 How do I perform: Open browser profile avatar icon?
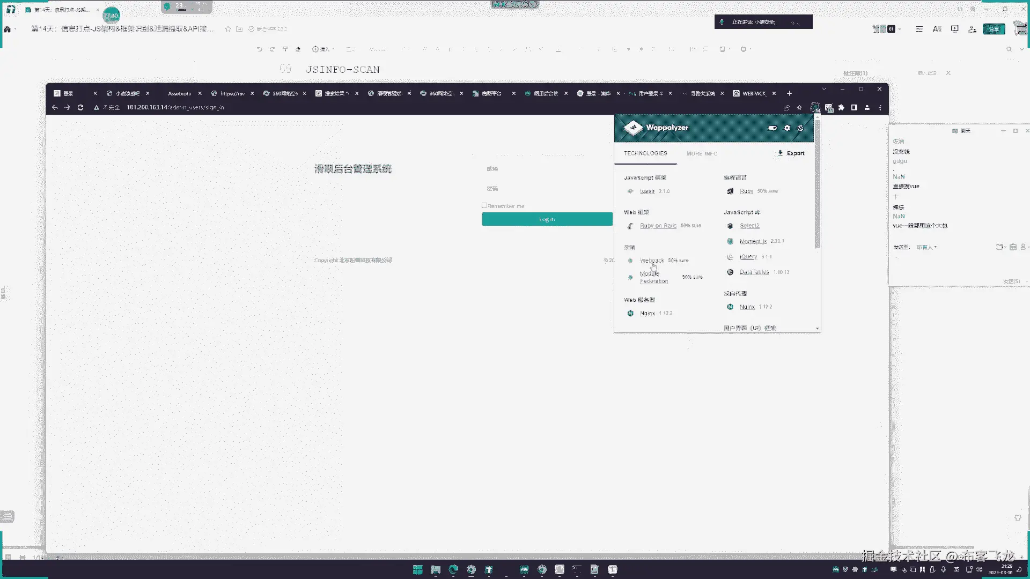click(867, 108)
